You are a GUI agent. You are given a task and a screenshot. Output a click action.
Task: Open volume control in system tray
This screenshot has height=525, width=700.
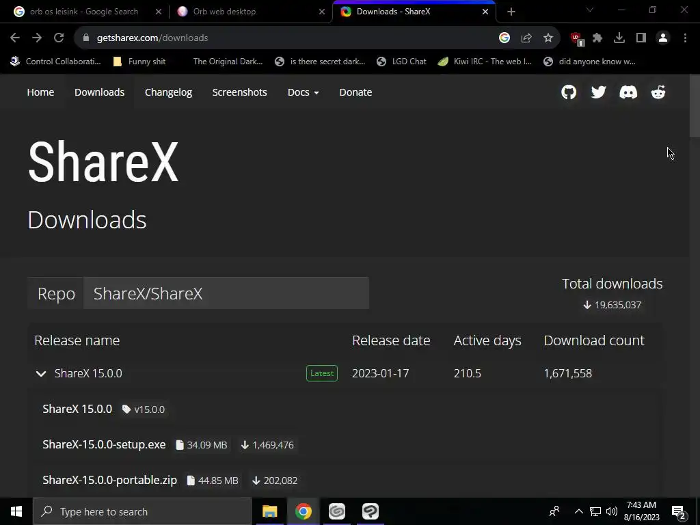[x=612, y=511]
